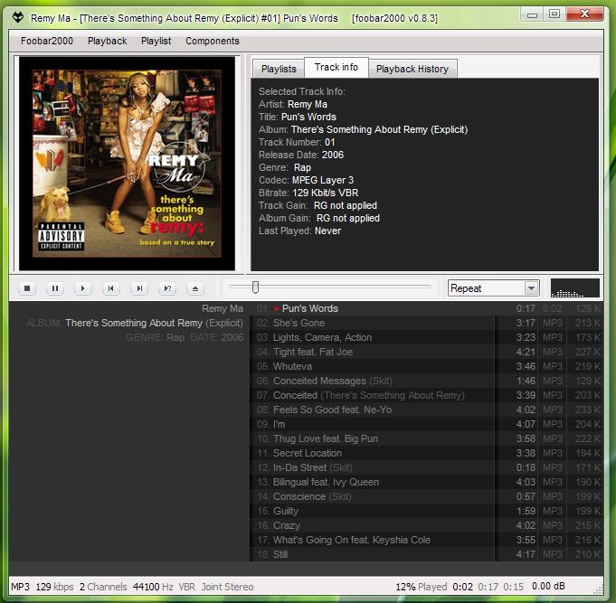Select track 06 Conceited Messages (Skit)
Screen dimensions: 616x603
(427, 382)
